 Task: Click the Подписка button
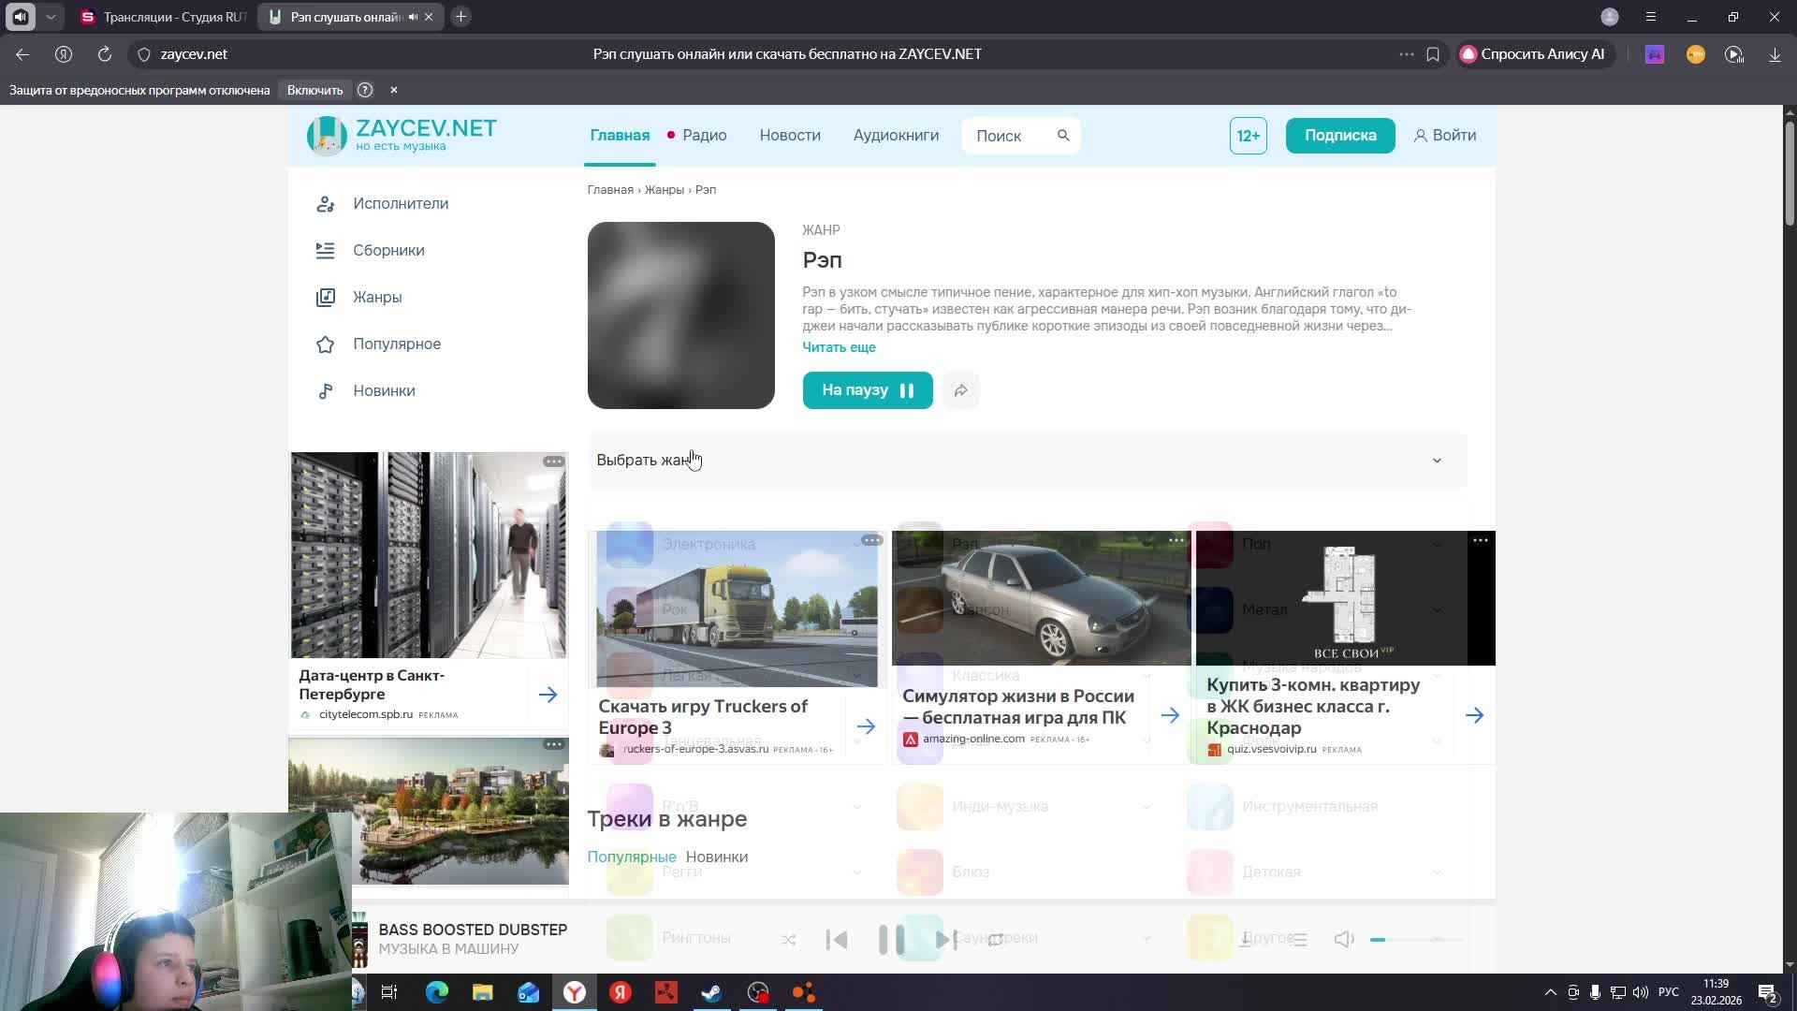pos(1339,136)
